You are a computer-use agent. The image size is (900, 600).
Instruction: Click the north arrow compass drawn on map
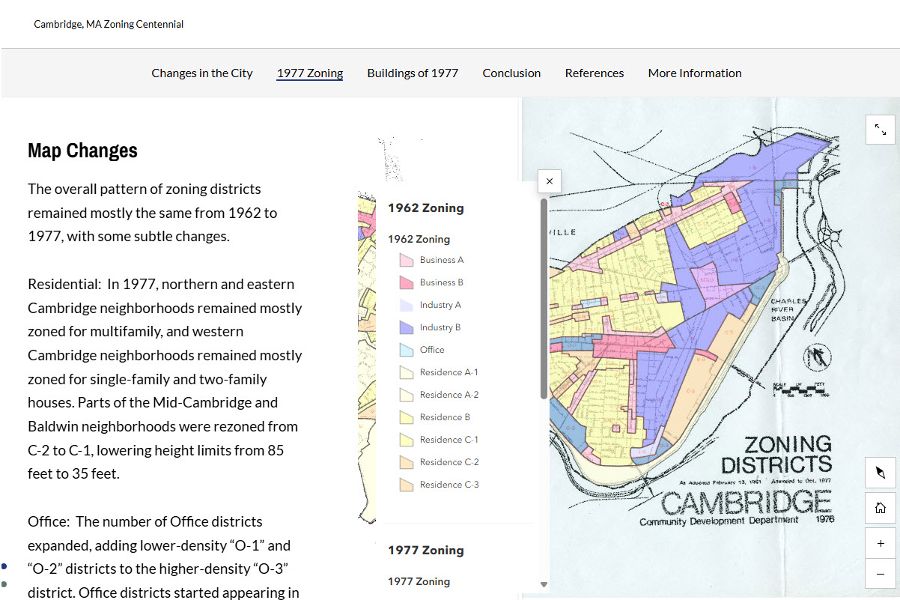[818, 359]
